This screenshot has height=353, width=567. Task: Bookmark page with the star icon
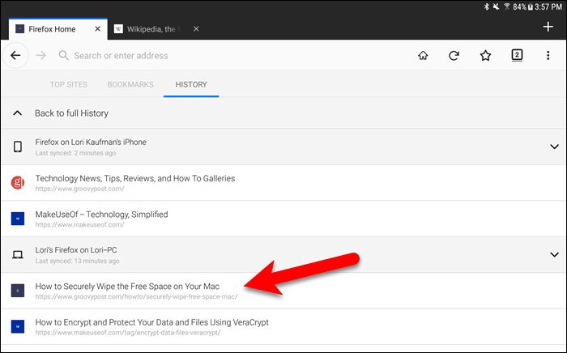(x=485, y=55)
